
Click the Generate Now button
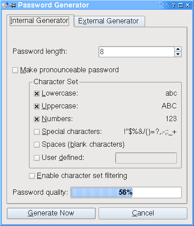point(51,213)
